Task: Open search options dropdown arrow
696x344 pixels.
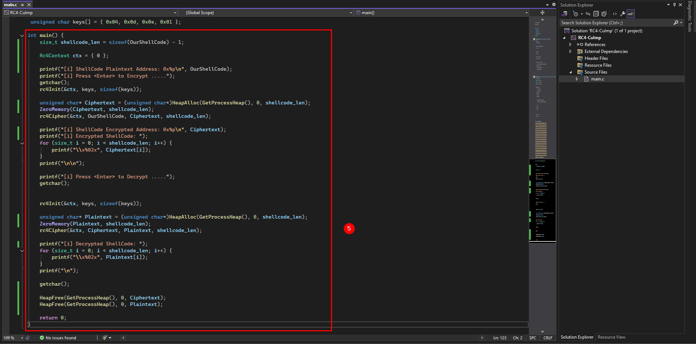Action: pyautogui.click(x=681, y=22)
